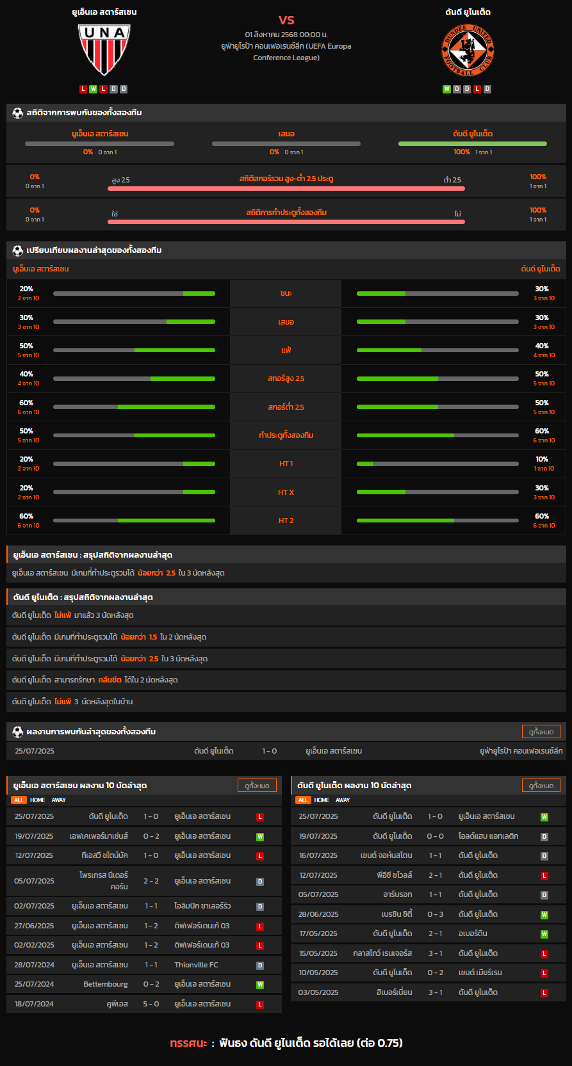Click soccer ball icon beside head-to-head stats header
The image size is (572, 1066).
pyautogui.click(x=18, y=113)
